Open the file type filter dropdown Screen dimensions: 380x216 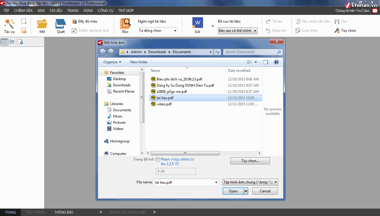coord(250,182)
